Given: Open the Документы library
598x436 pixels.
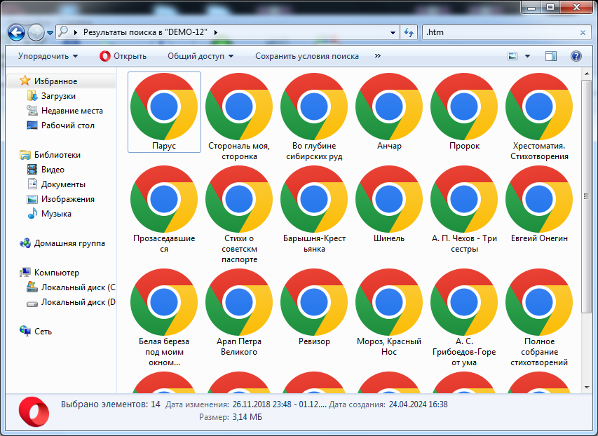Looking at the screenshot, I should (63, 184).
